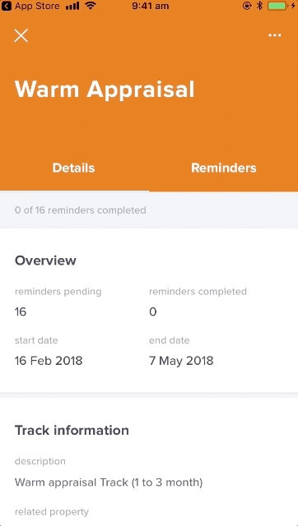
Task: Select the Details tab
Action: pos(73,168)
